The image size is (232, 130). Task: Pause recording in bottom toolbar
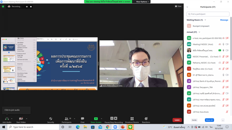click(112, 118)
